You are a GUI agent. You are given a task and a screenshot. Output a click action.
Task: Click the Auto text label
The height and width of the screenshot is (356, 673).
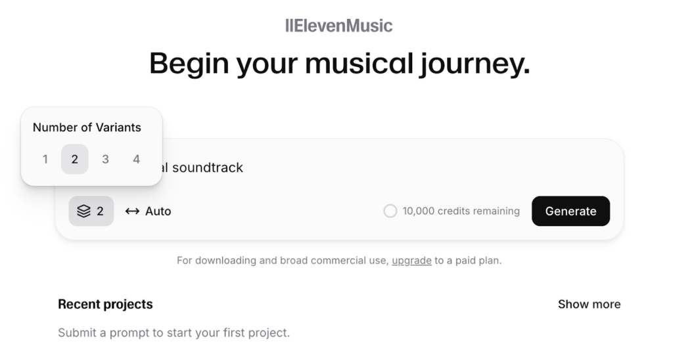tap(158, 211)
